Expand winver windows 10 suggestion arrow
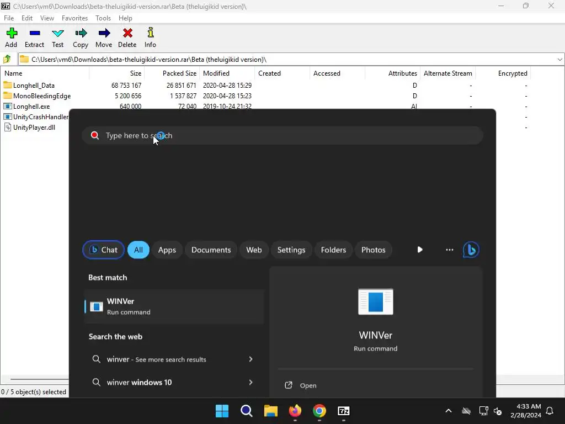Image resolution: width=565 pixels, height=424 pixels. tap(251, 382)
